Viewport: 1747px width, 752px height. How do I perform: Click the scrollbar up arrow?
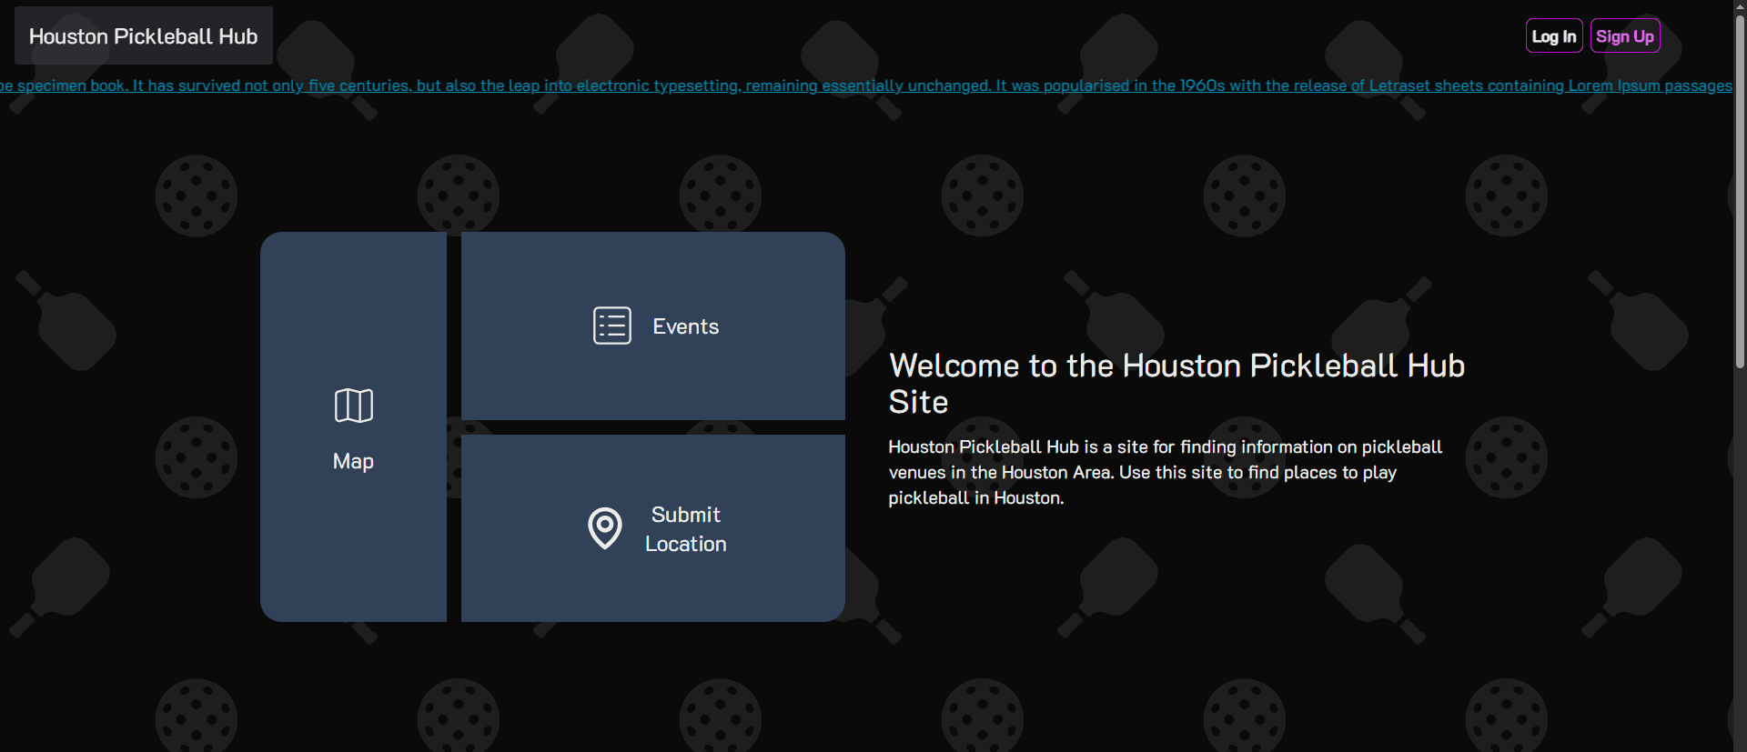(1740, 6)
